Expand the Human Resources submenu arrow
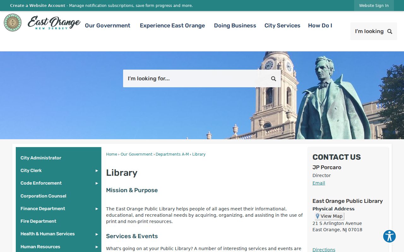The image size is (404, 252). (97, 247)
